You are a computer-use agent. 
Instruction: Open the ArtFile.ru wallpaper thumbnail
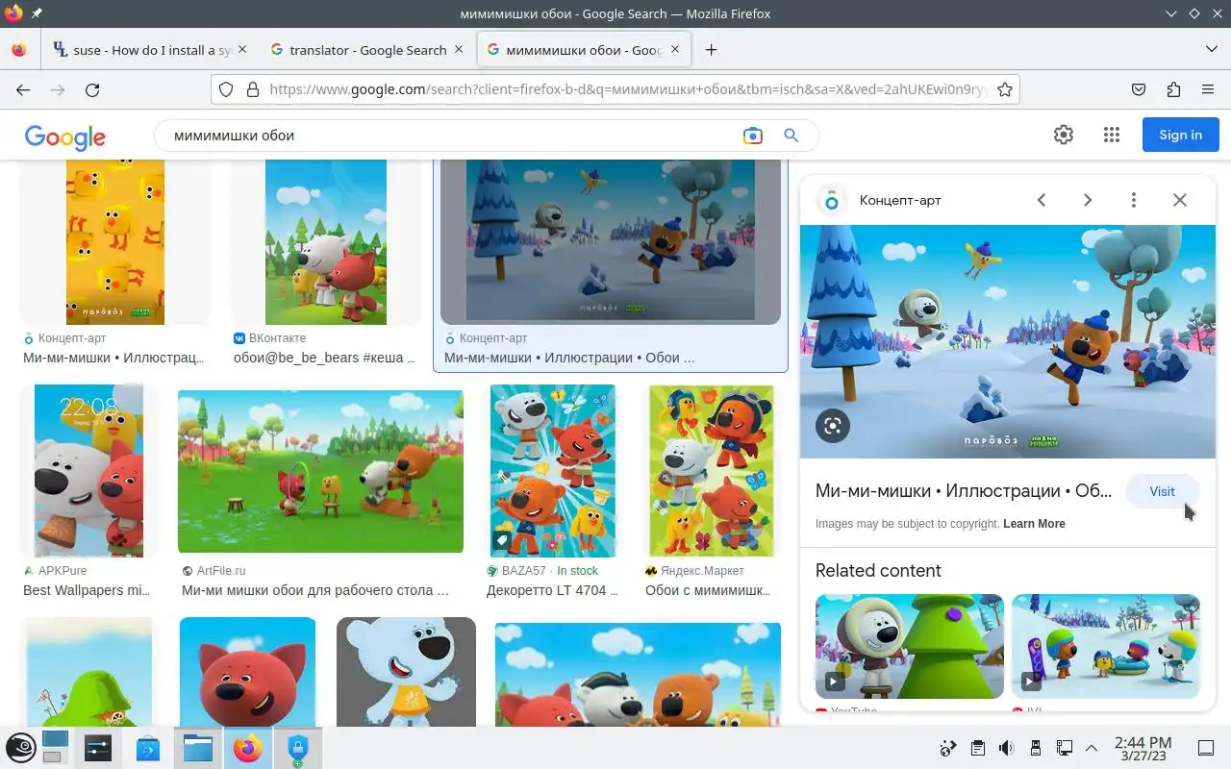pos(320,471)
